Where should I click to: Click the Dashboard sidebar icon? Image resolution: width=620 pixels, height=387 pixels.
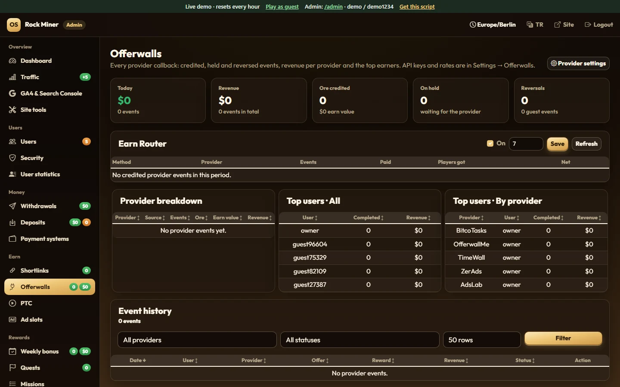point(12,61)
